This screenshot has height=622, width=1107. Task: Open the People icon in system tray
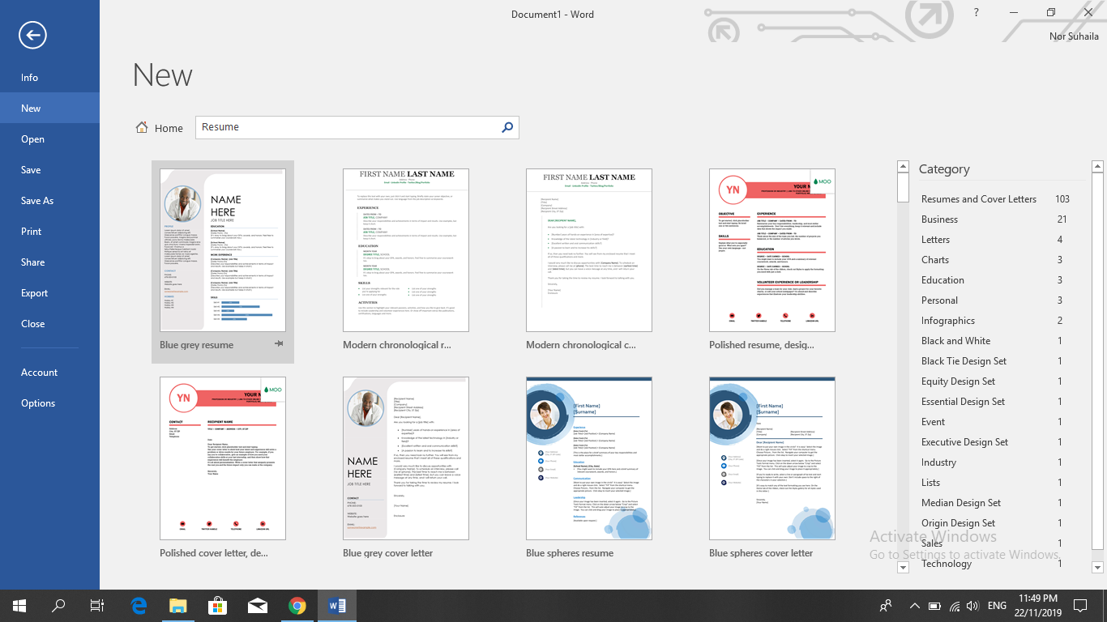point(886,606)
